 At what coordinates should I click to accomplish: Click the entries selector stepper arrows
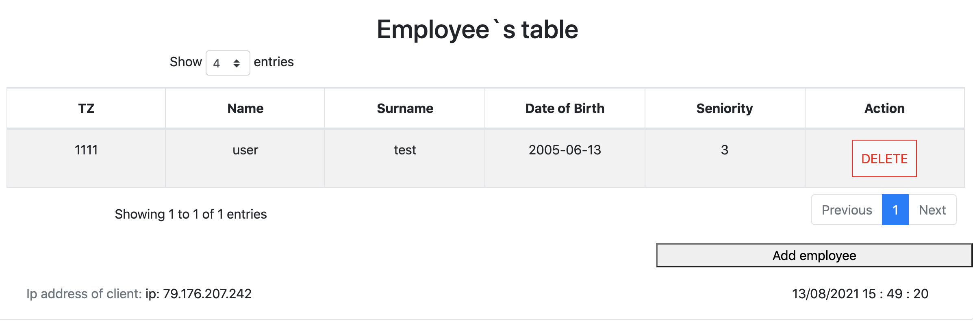pyautogui.click(x=237, y=63)
